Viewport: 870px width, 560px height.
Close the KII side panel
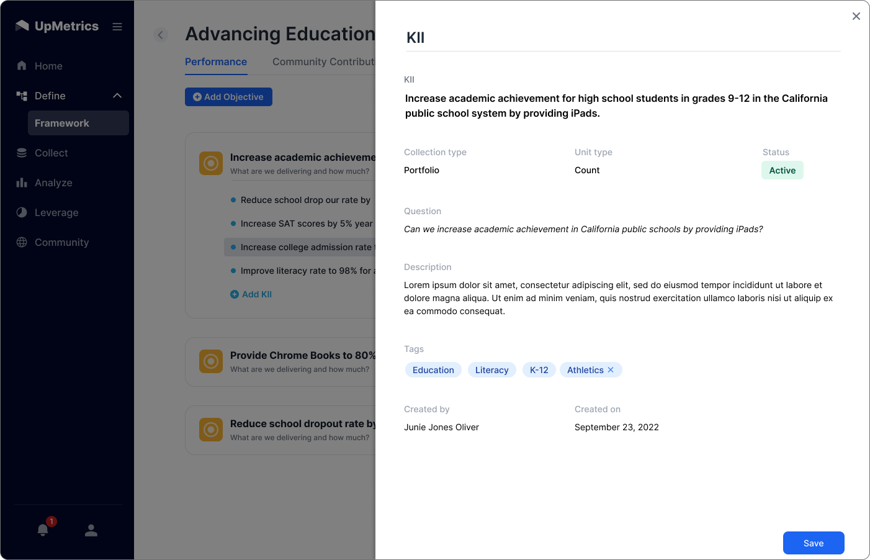856,16
